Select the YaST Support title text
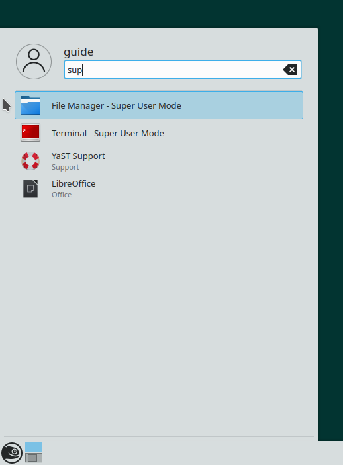The image size is (343, 465). click(78, 156)
